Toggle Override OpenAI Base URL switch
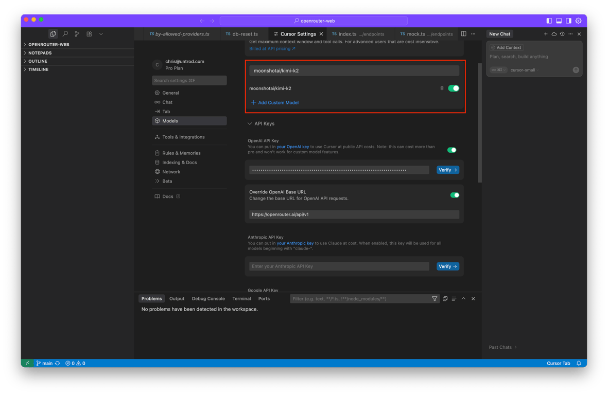This screenshot has height=395, width=608. (455, 195)
